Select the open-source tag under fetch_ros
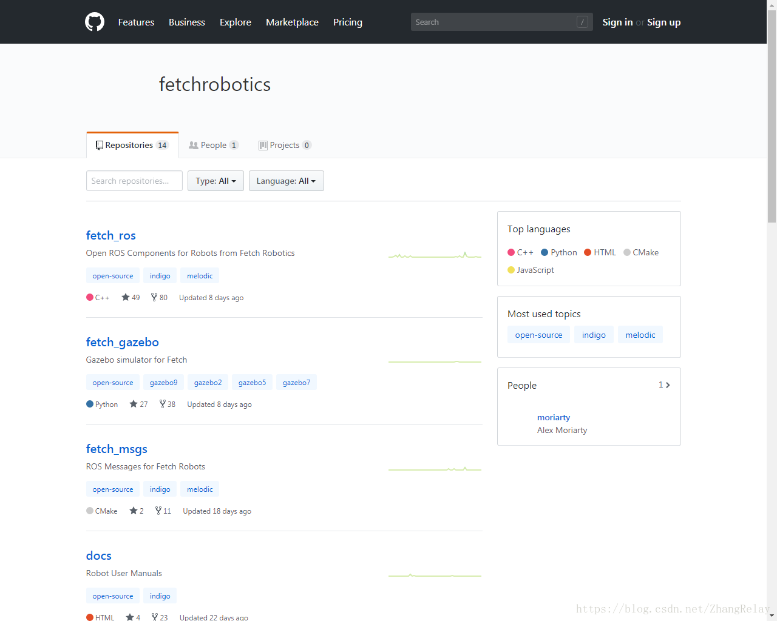This screenshot has width=777, height=621. point(113,275)
